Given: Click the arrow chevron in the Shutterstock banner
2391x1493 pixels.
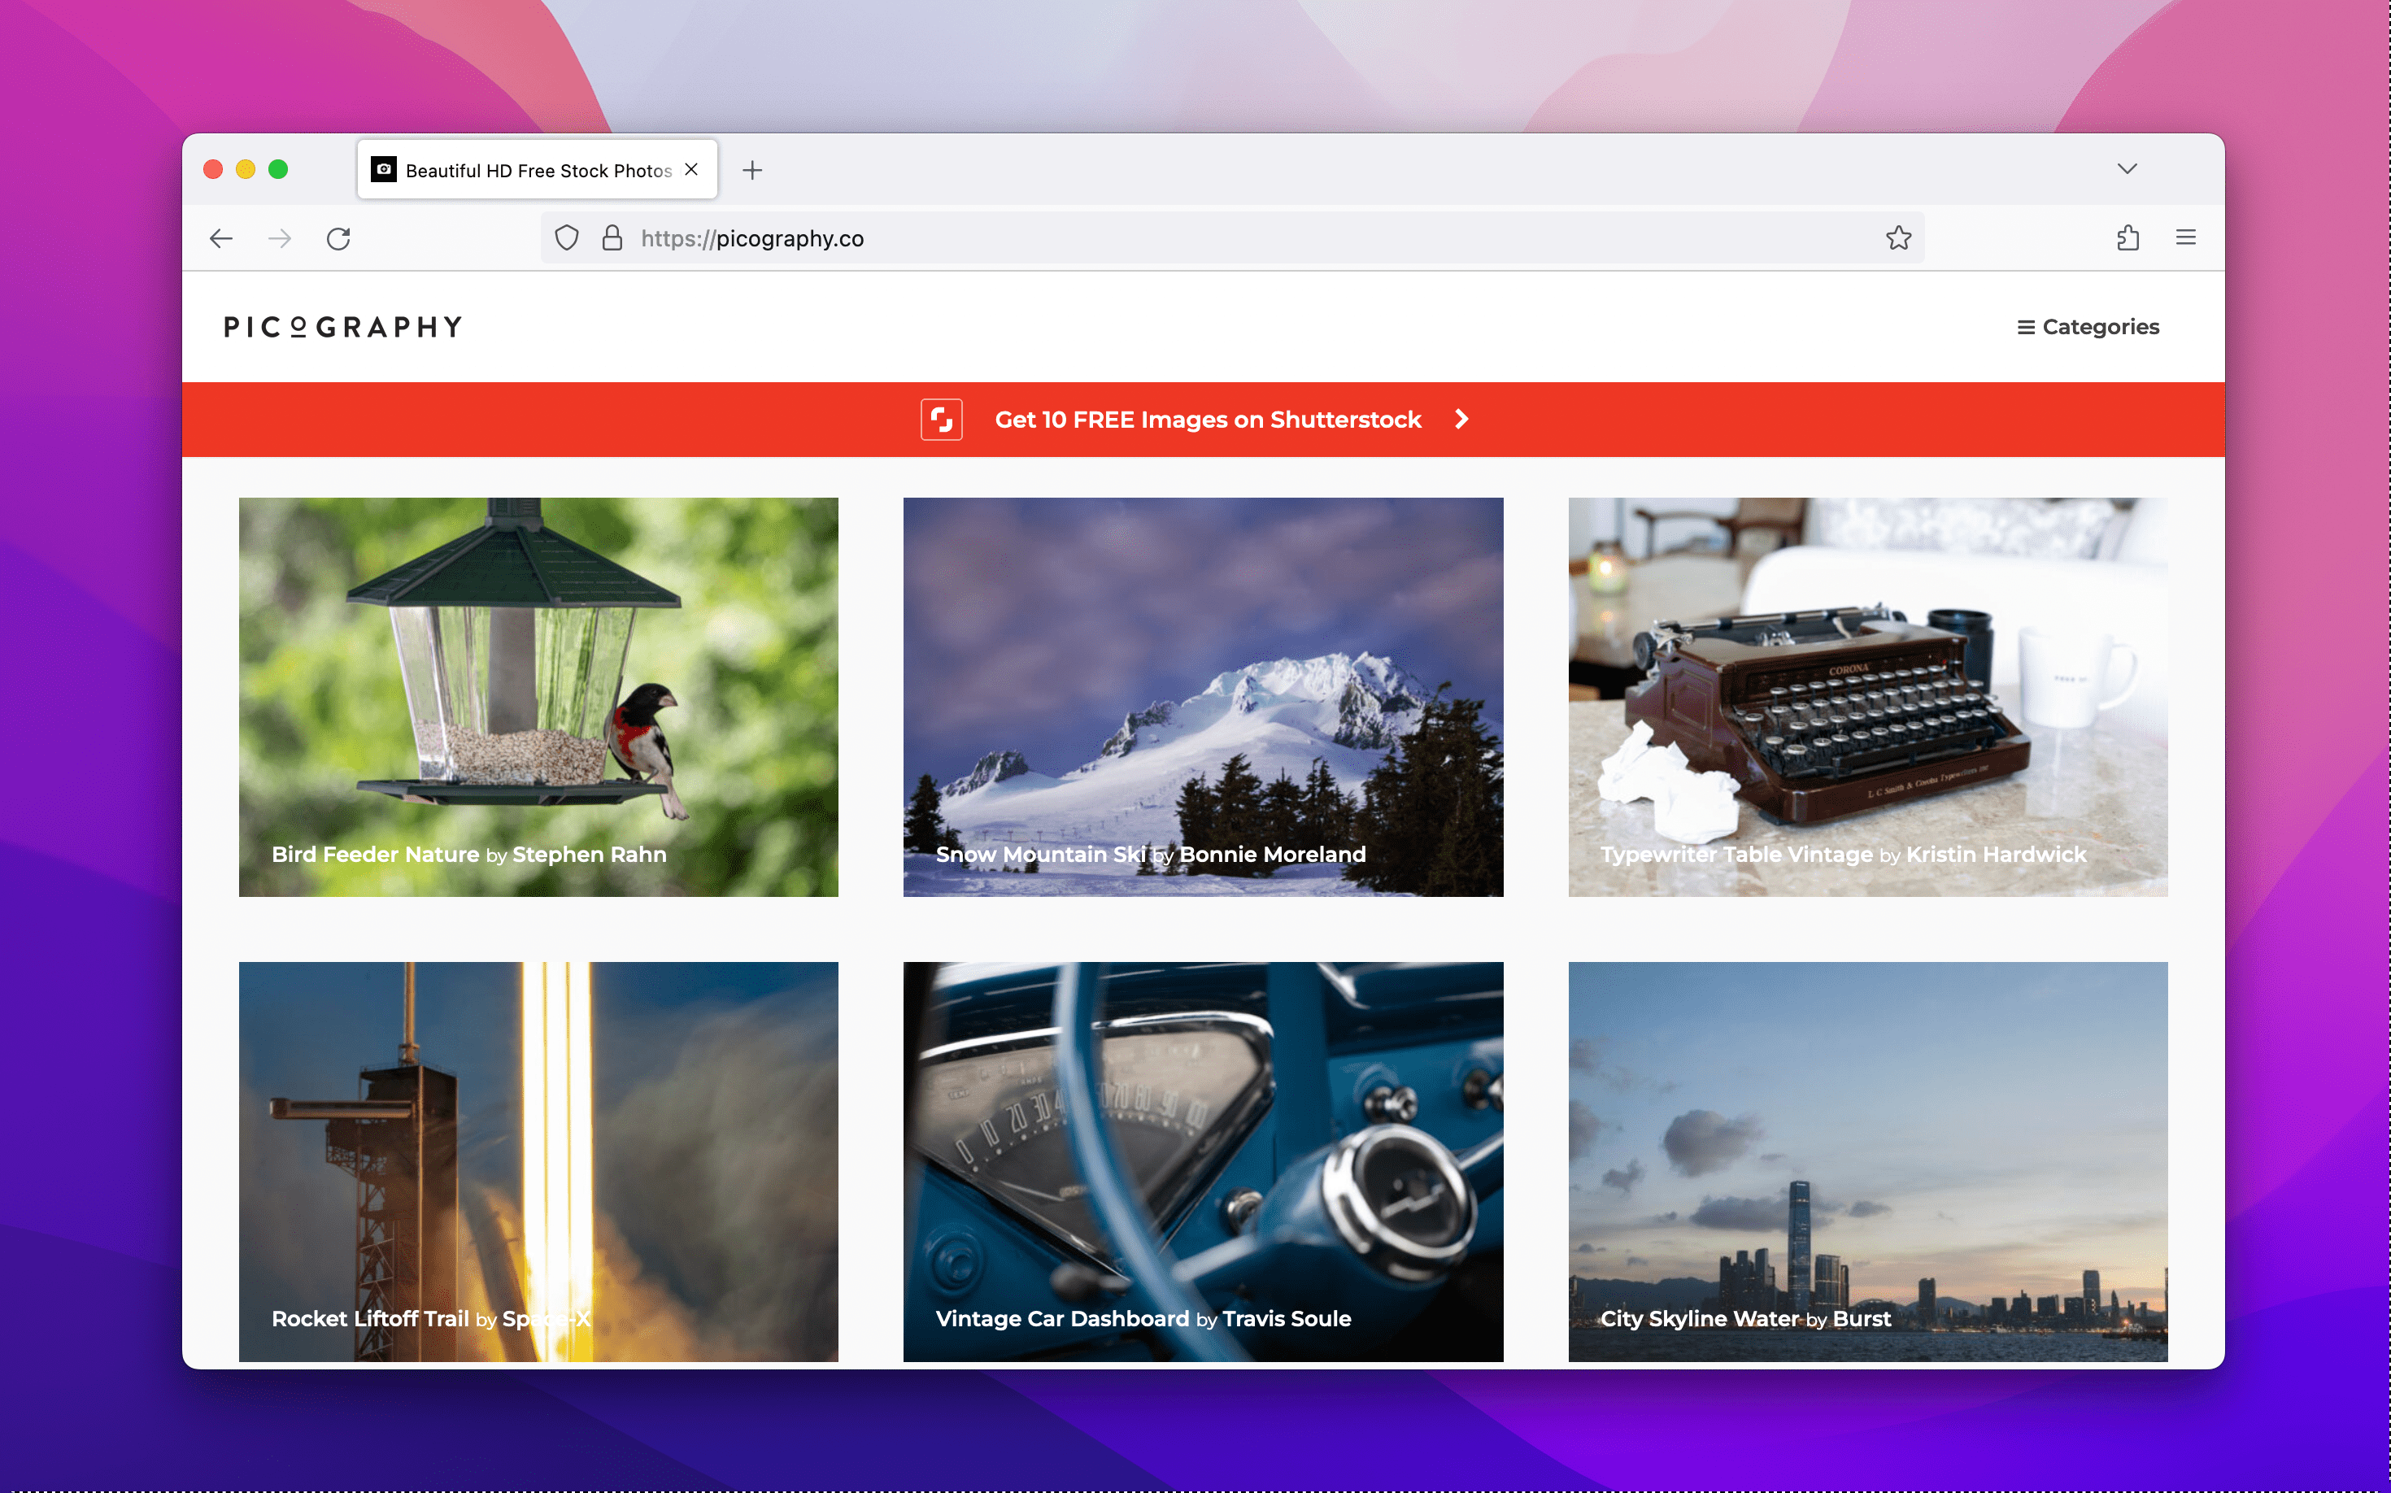Looking at the screenshot, I should (1461, 419).
